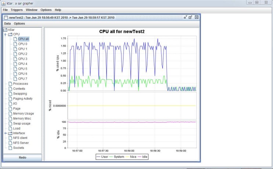Screen dimensions: 273x169
Task: Collapse the CPU tree node
Action: 6,34
